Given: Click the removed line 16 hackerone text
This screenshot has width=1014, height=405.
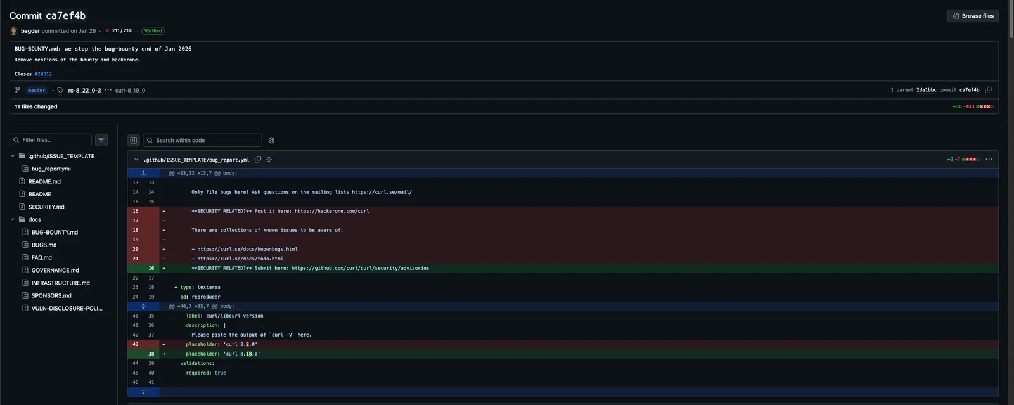Looking at the screenshot, I should click(280, 211).
